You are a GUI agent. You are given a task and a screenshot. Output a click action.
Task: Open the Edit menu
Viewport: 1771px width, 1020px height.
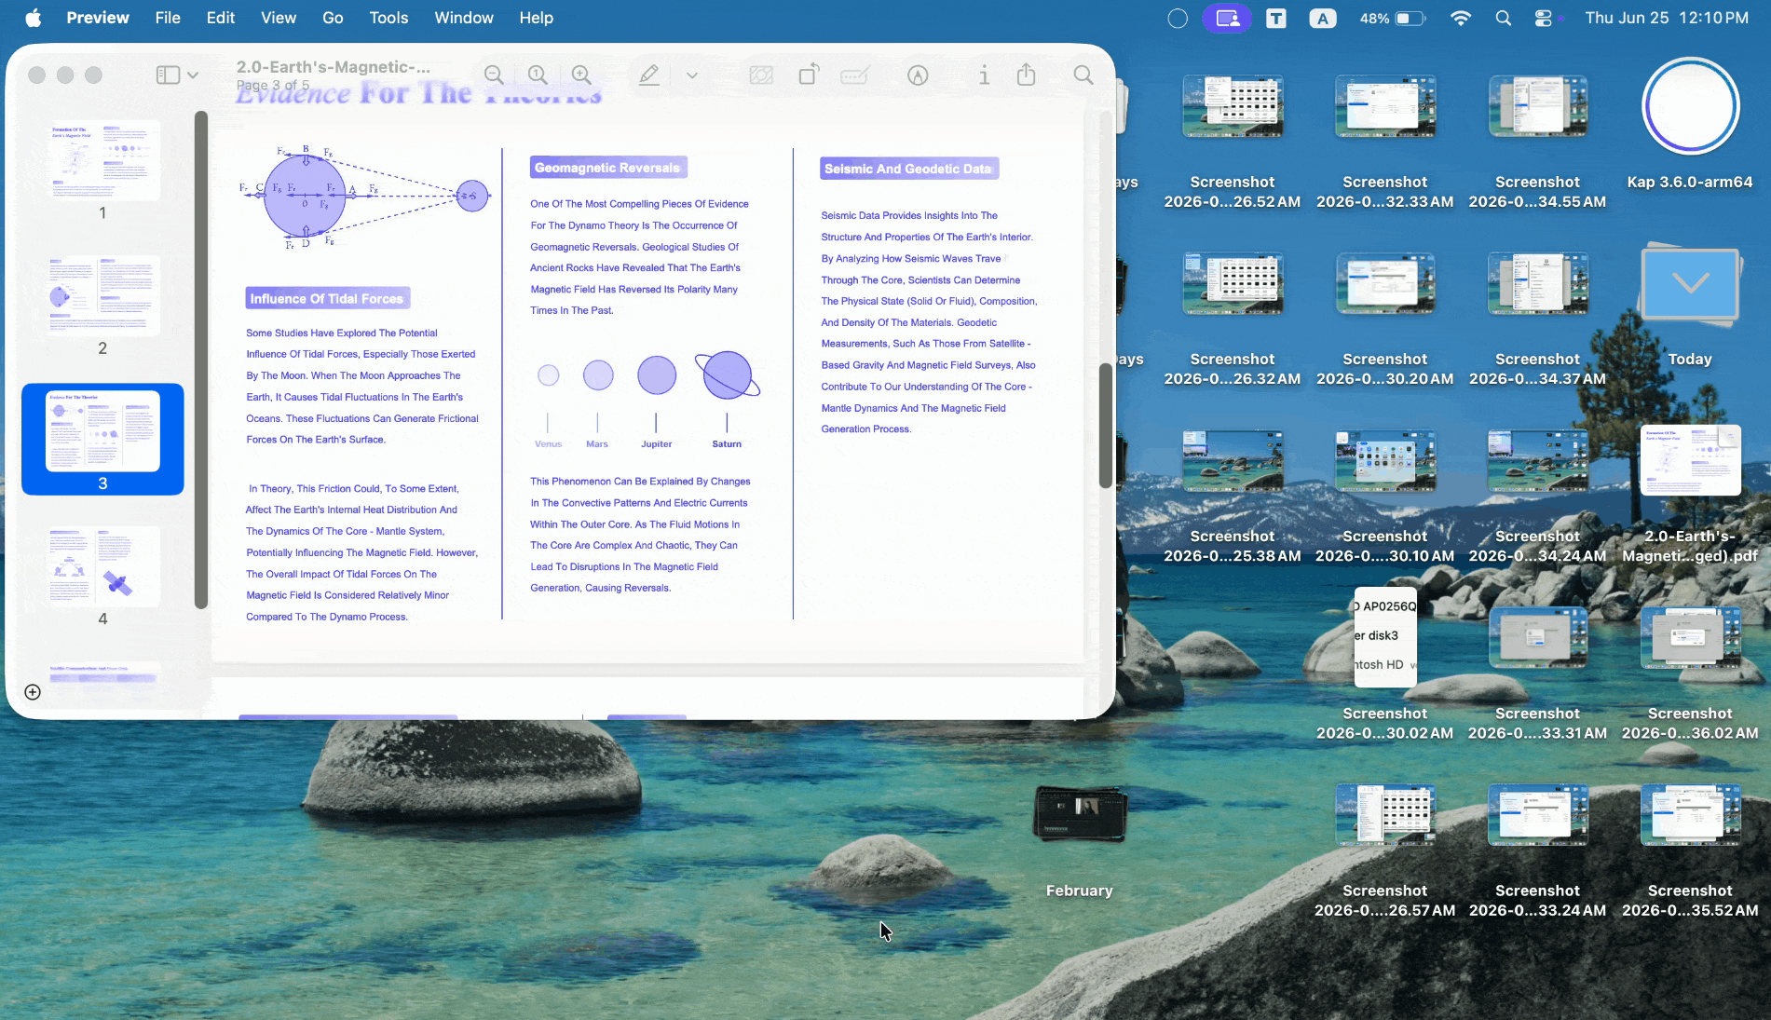coord(220,18)
